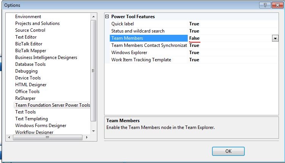Select Work Item Tracking Template property
This screenshot has width=285, height=163.
[141, 60]
